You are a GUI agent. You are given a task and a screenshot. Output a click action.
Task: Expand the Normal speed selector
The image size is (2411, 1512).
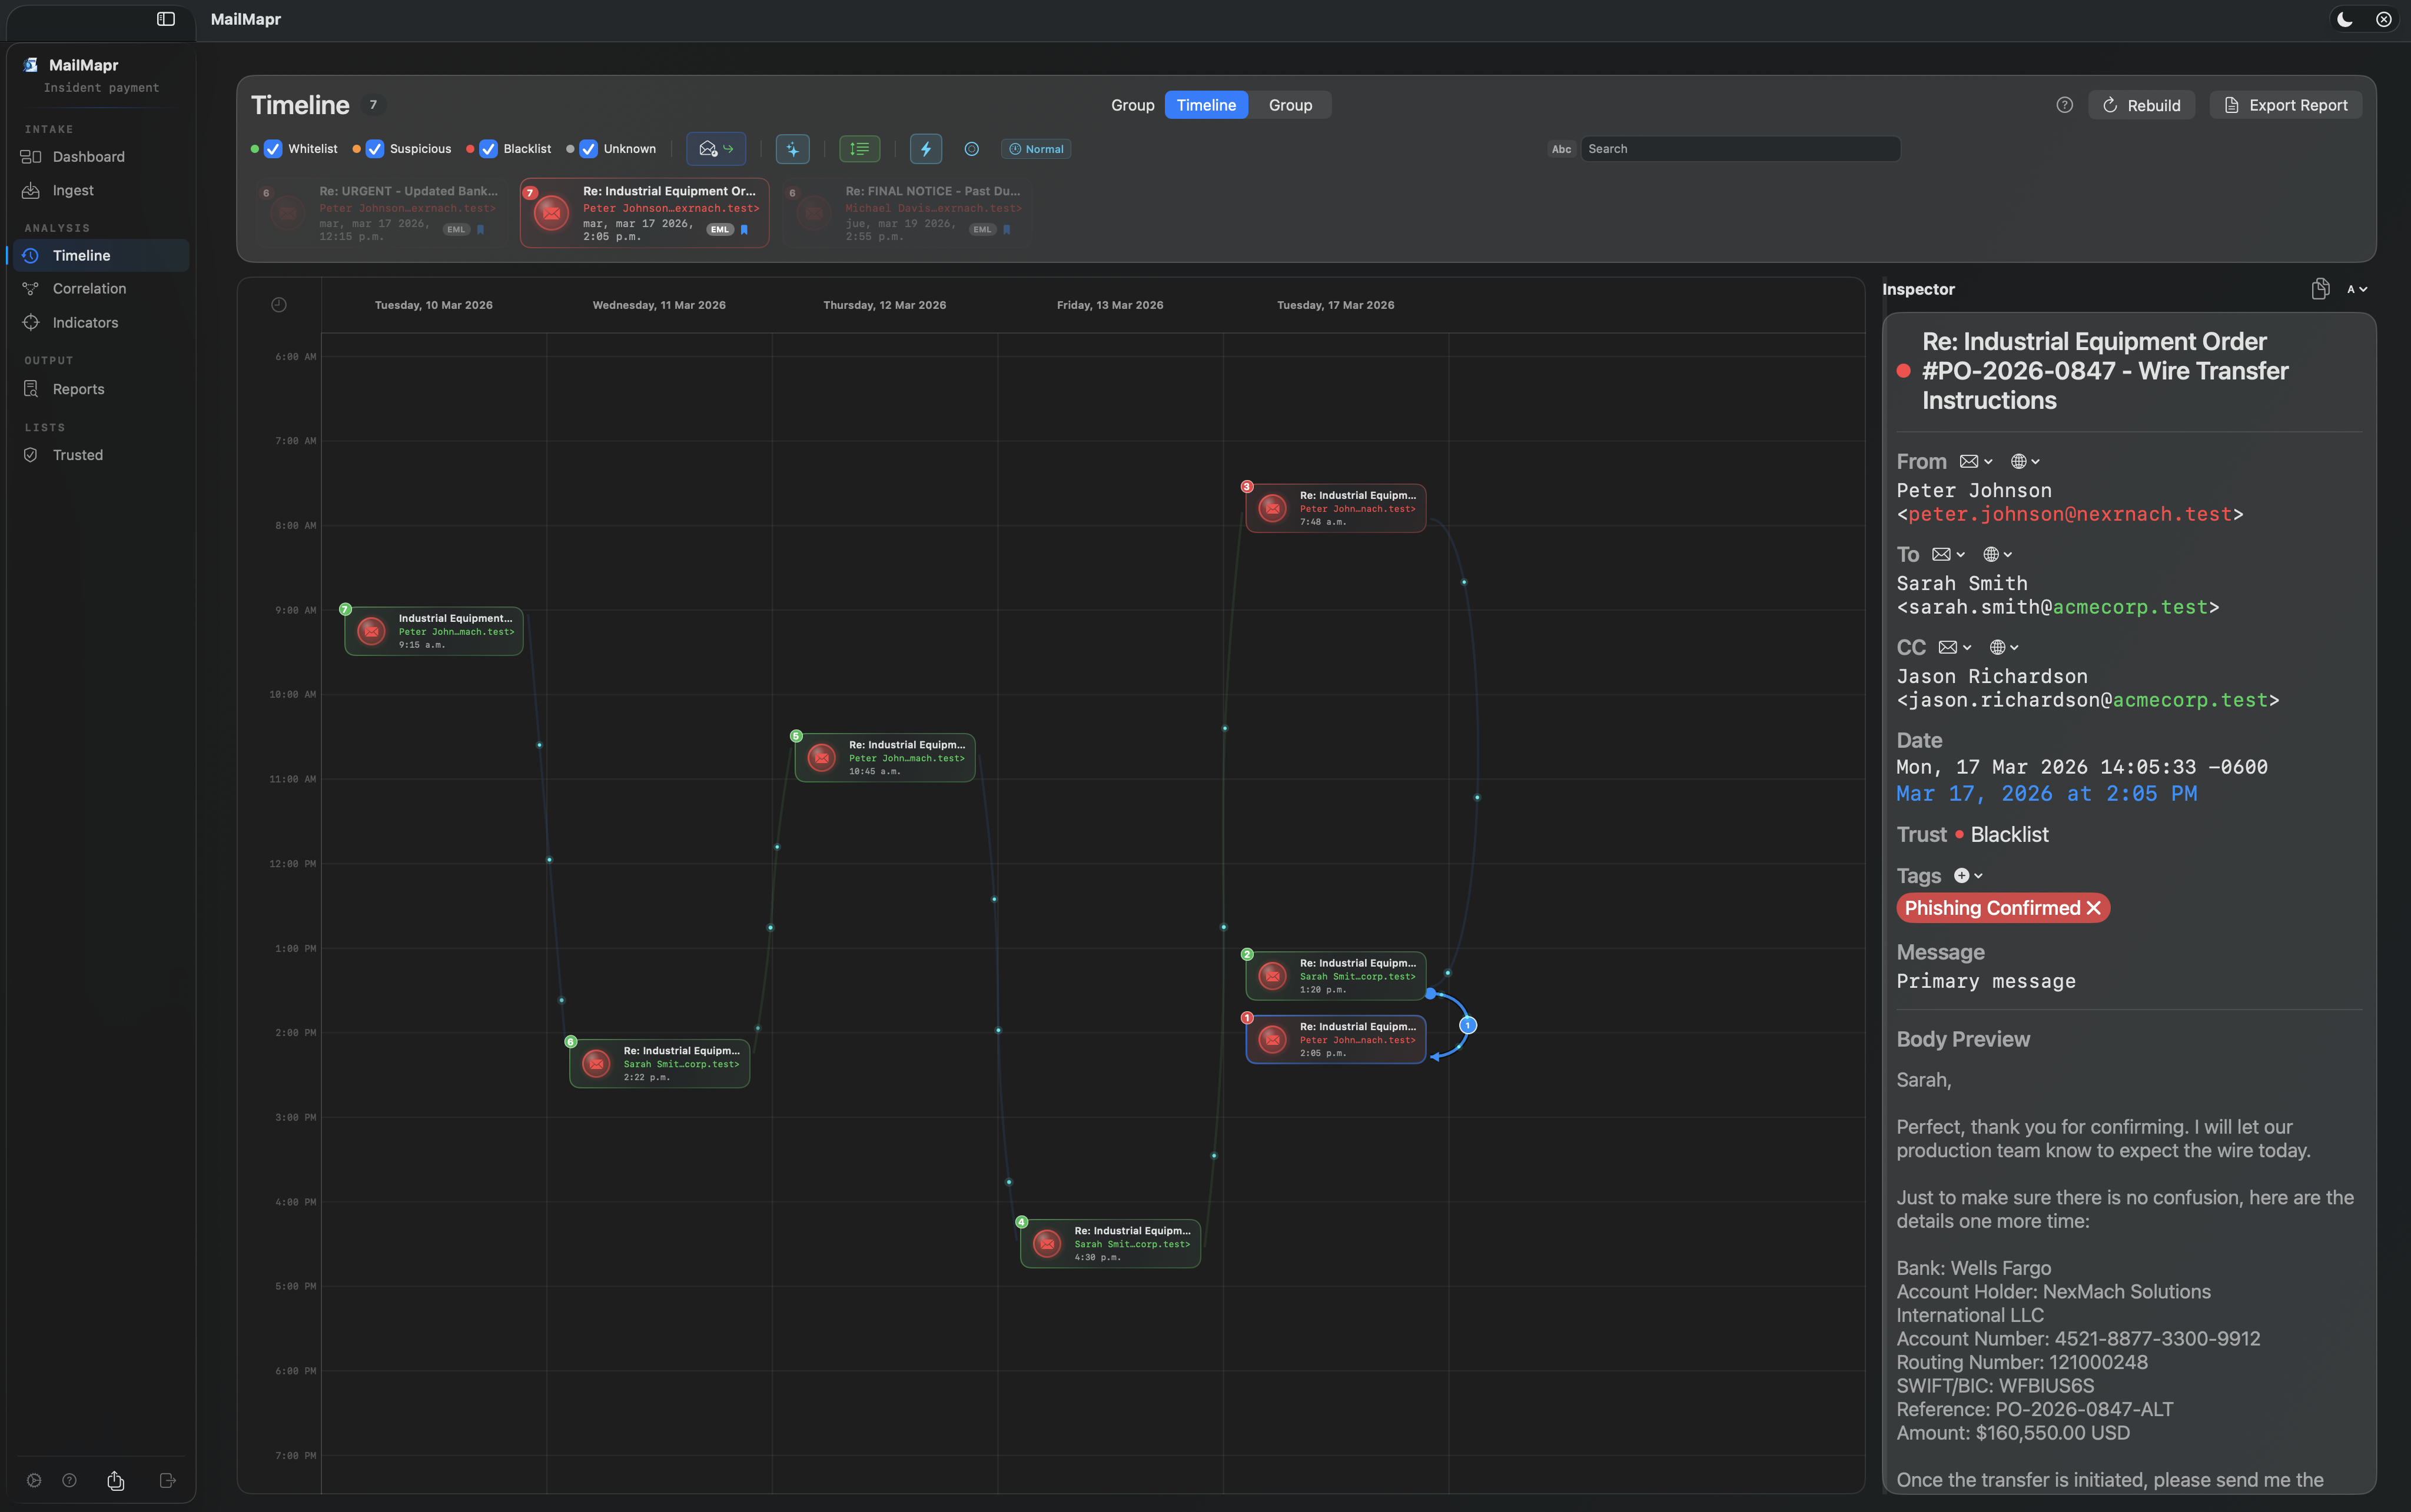1035,148
